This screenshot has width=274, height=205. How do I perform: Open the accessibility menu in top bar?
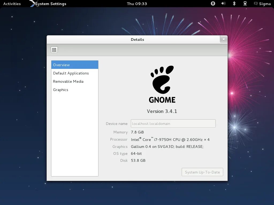(213, 3)
